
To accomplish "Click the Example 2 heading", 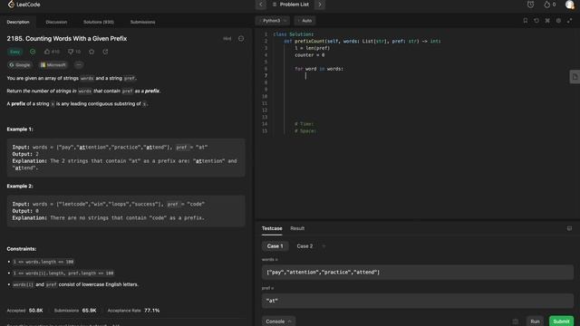I will tap(20, 187).
